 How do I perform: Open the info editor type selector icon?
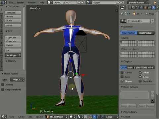tap(4, 2)
